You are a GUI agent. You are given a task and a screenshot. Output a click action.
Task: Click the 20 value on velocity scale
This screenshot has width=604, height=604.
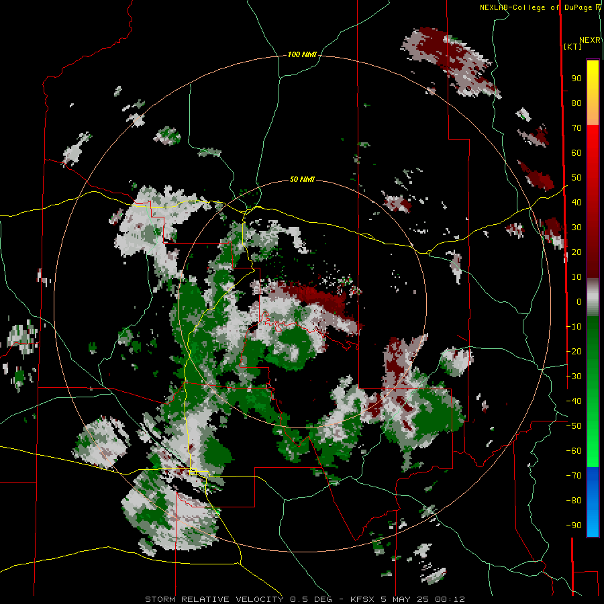click(x=576, y=252)
